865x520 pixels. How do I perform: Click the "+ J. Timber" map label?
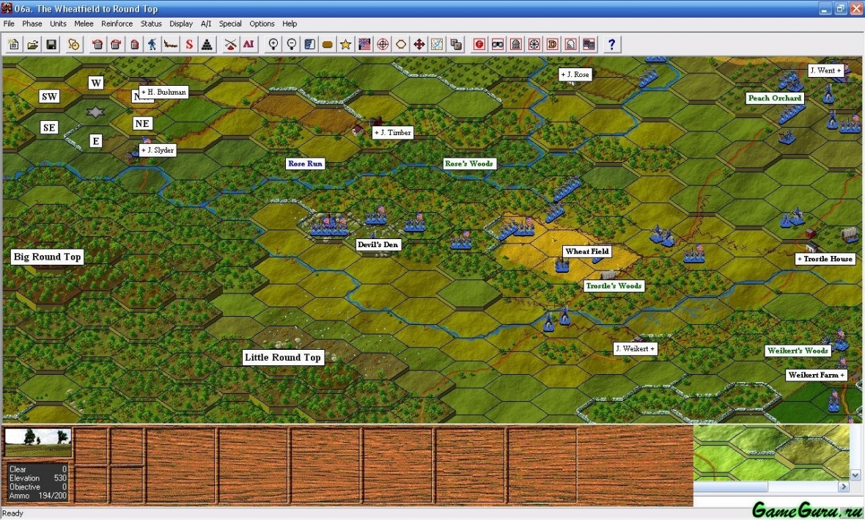[x=393, y=133]
